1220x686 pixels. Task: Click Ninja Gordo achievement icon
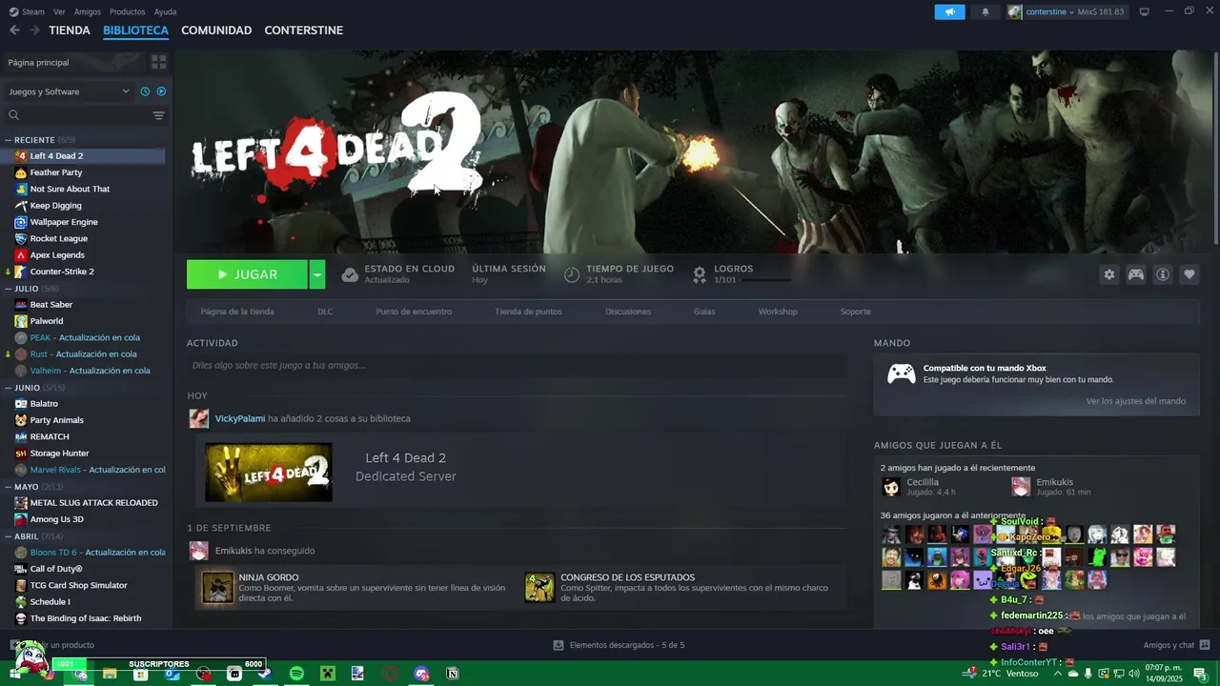[217, 587]
